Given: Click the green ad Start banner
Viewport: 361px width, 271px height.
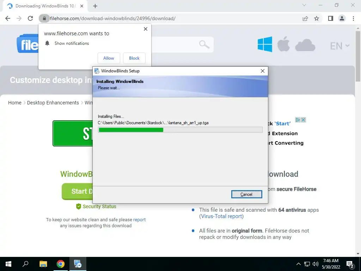Looking at the screenshot, I should tap(73, 133).
